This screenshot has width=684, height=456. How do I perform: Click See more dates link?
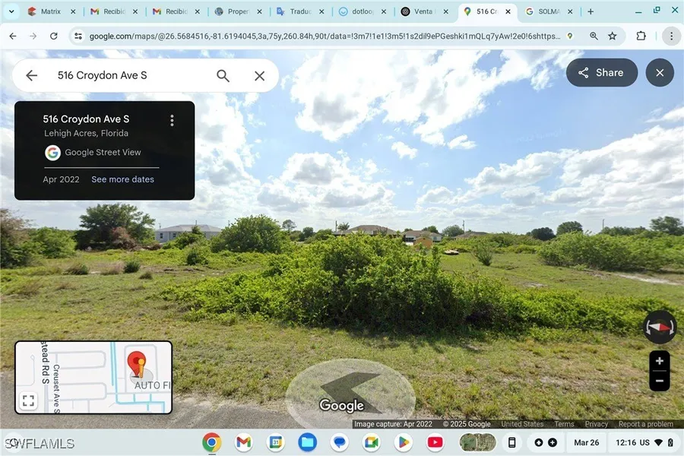(x=122, y=179)
